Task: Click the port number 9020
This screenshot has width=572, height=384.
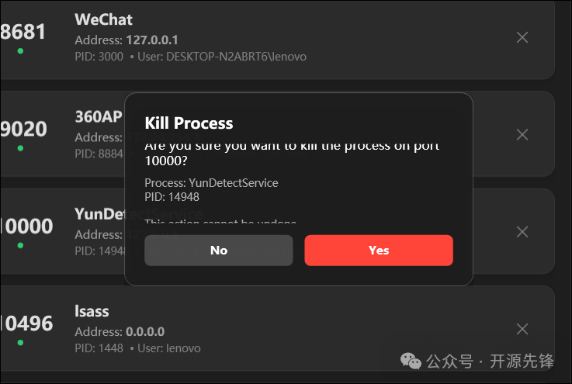Action: click(23, 129)
